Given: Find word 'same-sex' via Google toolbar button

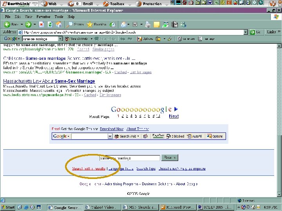Looking at the screenshot, I should (186, 39).
